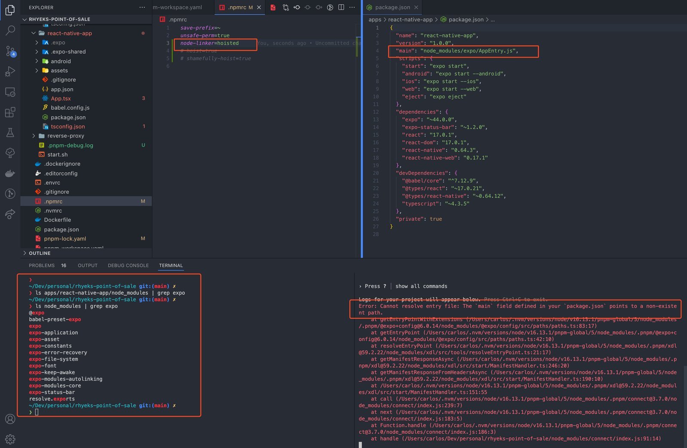
Task: Open the Live Share arrow icon
Action: pos(10,214)
